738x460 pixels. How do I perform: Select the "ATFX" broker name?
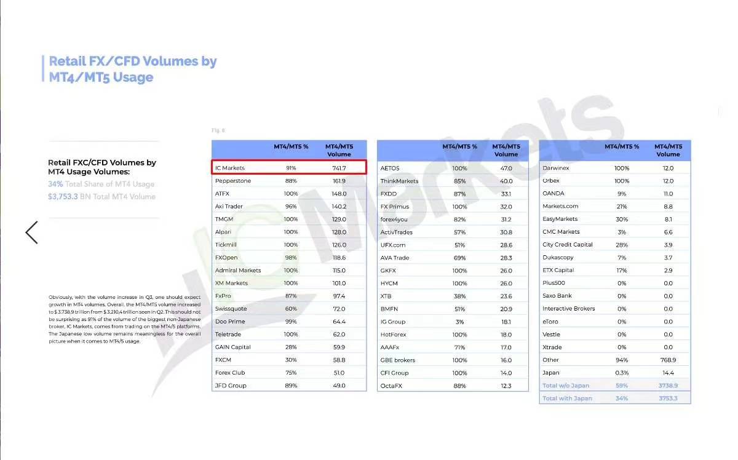(x=222, y=194)
